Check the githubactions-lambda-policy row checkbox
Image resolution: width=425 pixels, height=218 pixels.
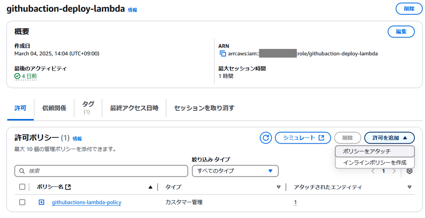(22, 202)
